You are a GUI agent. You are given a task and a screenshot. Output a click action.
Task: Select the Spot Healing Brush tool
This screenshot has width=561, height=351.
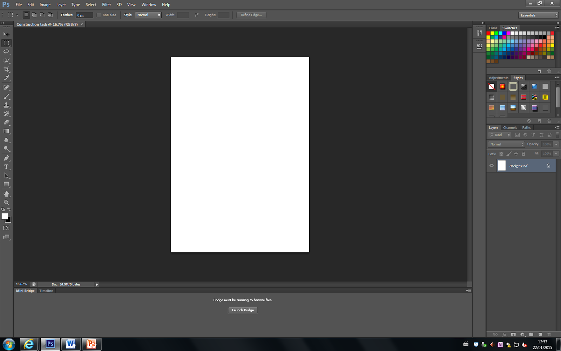click(6, 87)
